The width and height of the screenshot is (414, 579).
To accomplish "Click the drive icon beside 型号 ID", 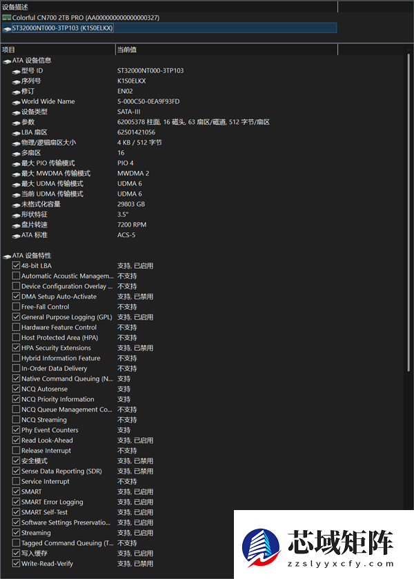I will pos(16,71).
